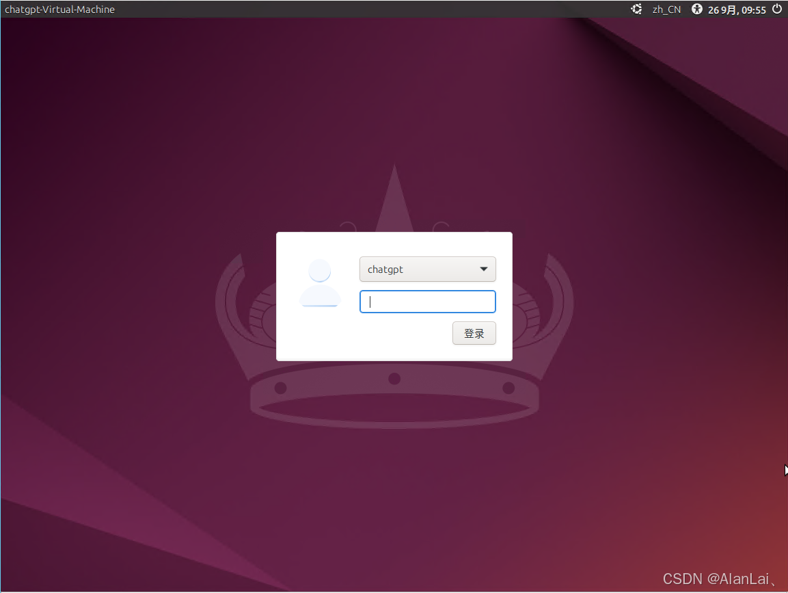Click the date and time display

[x=737, y=10]
